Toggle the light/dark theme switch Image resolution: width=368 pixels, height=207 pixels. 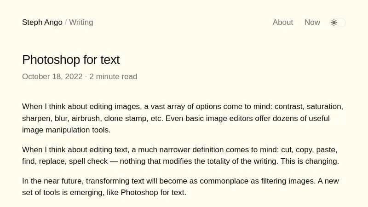coord(338,23)
